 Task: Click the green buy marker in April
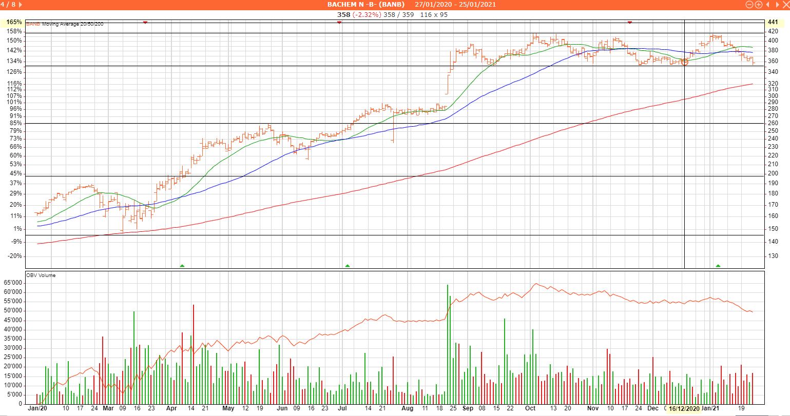(x=182, y=266)
